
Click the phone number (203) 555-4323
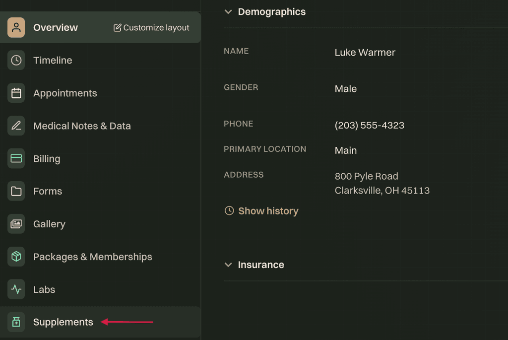pos(369,125)
